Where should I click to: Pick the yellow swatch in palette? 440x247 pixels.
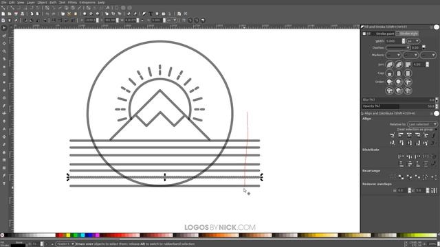pyautogui.click(x=68, y=235)
